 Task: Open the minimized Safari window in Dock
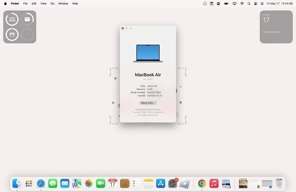(267, 184)
